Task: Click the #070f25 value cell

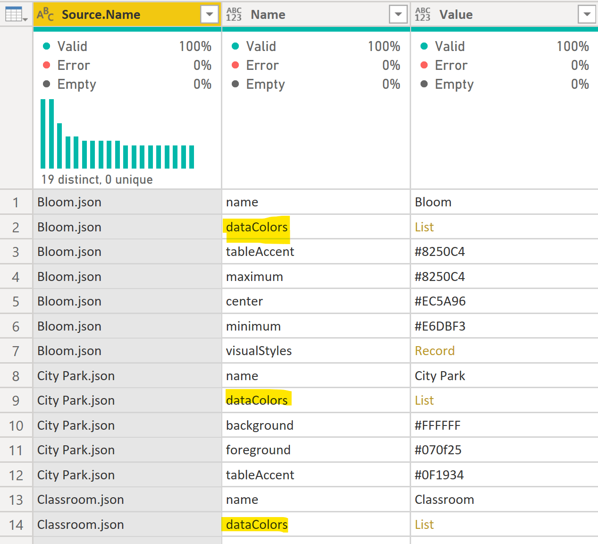Action: click(505, 450)
